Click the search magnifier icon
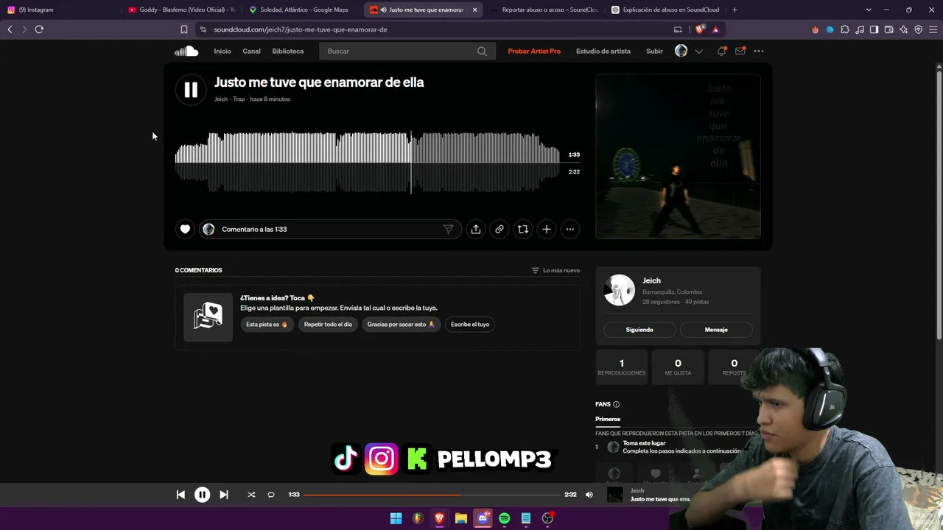943x530 pixels. tap(482, 51)
